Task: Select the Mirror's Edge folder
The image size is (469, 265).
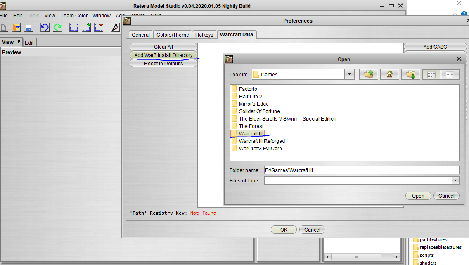Action: 250,104
